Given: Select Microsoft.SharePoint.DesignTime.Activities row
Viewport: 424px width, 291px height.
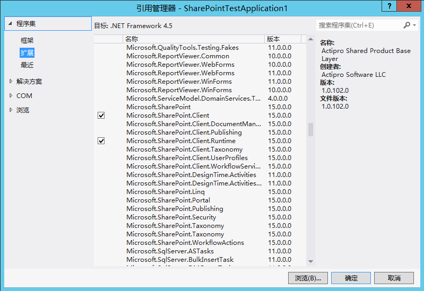Looking at the screenshot, I should 200,175.
